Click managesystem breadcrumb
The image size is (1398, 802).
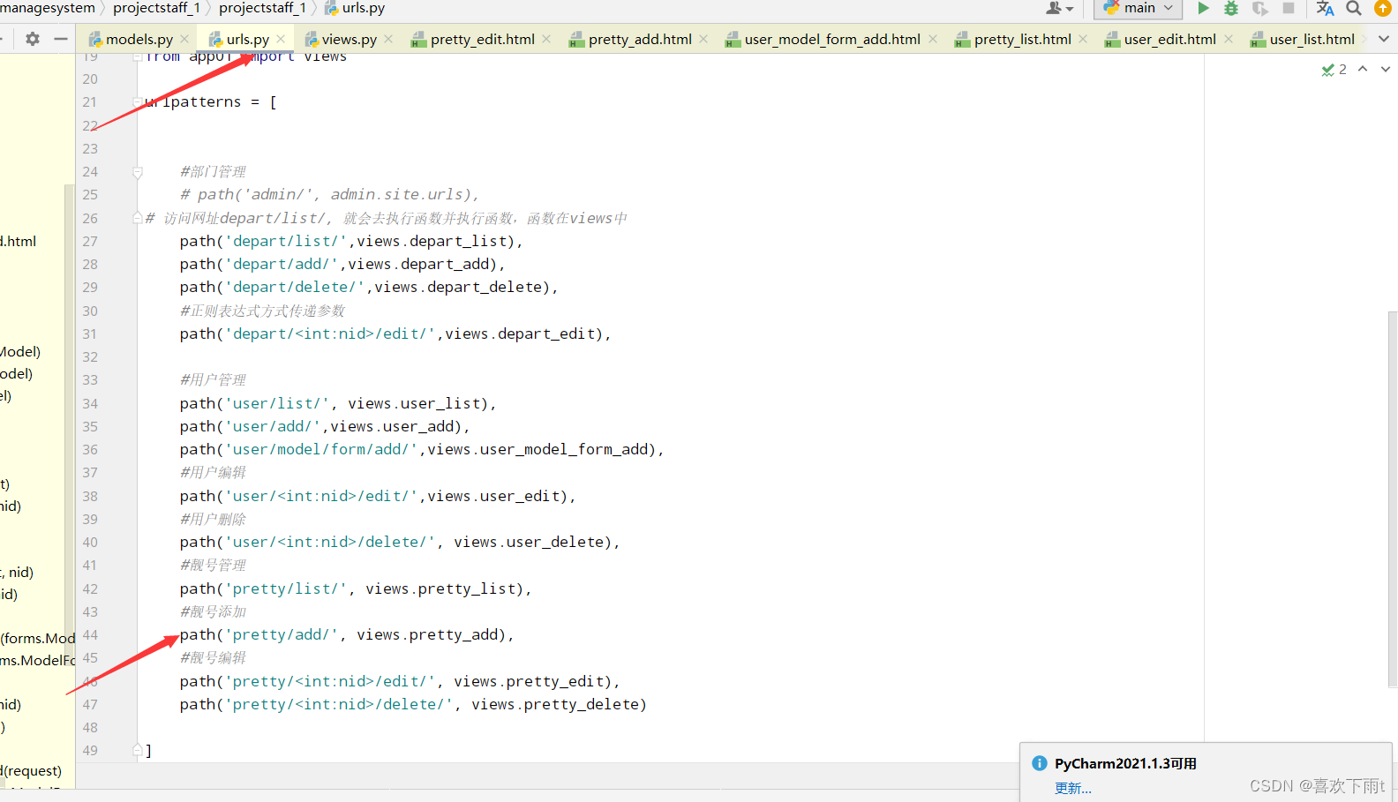(x=48, y=8)
